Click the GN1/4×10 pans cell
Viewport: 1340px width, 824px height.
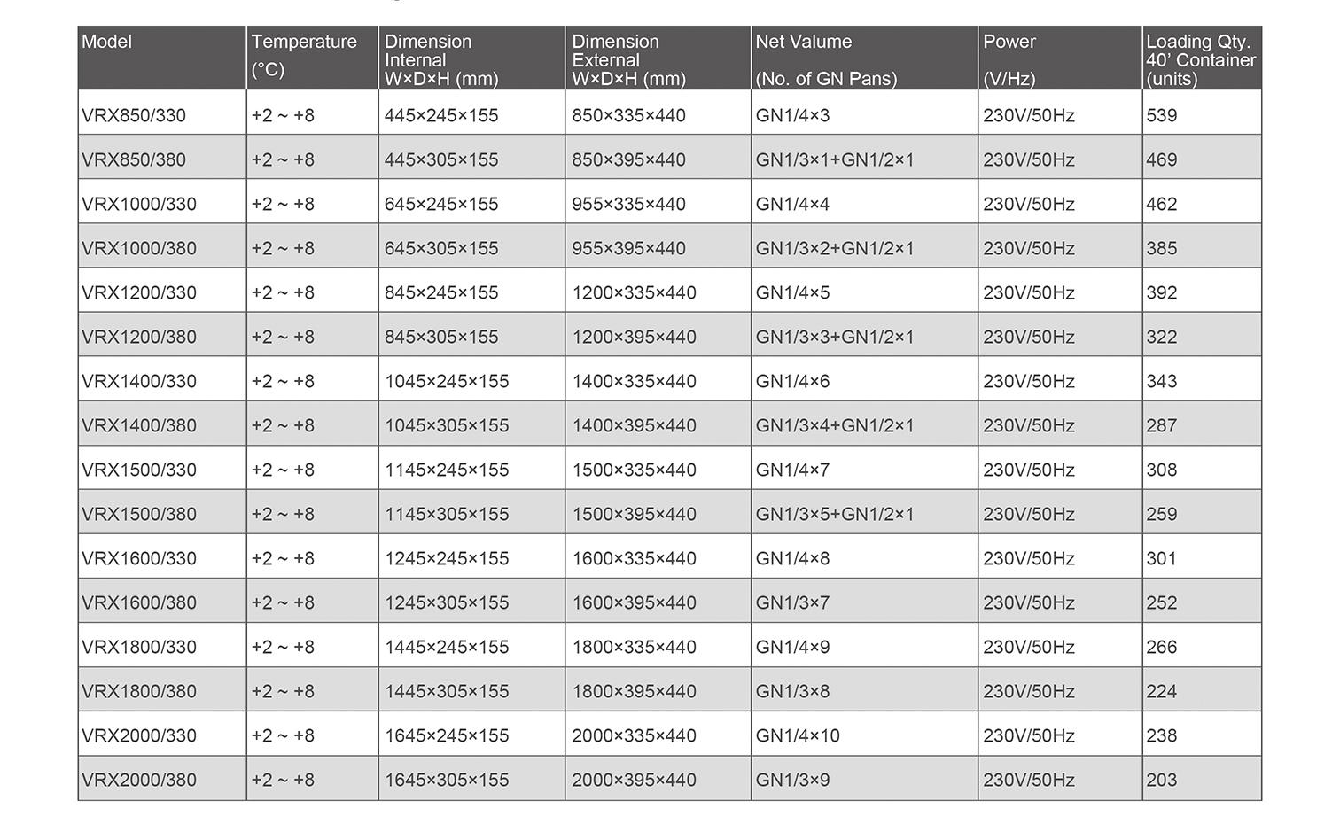[798, 735]
